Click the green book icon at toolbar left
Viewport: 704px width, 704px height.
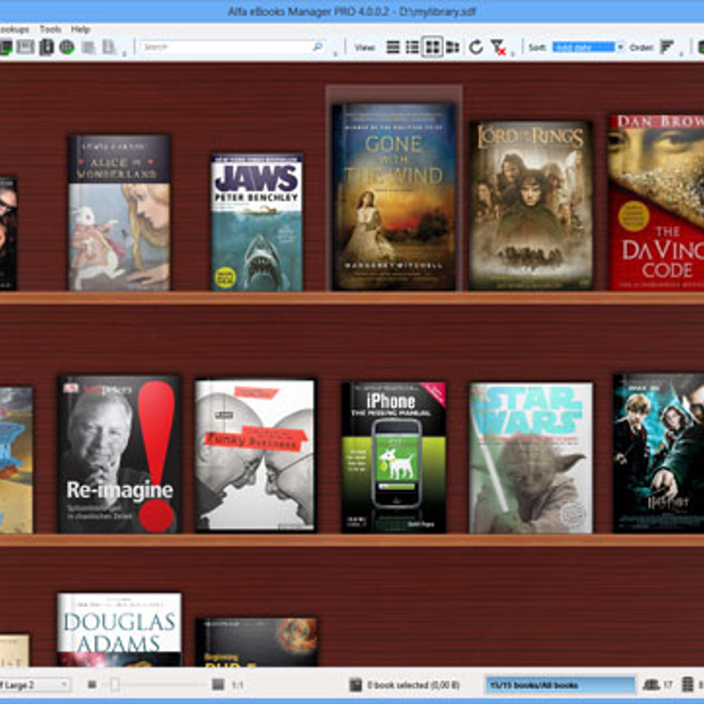tap(6, 47)
